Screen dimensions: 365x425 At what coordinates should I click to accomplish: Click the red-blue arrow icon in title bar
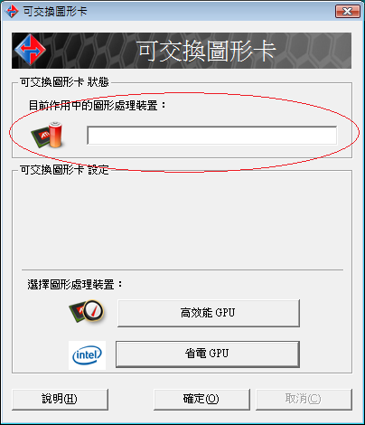[12, 12]
